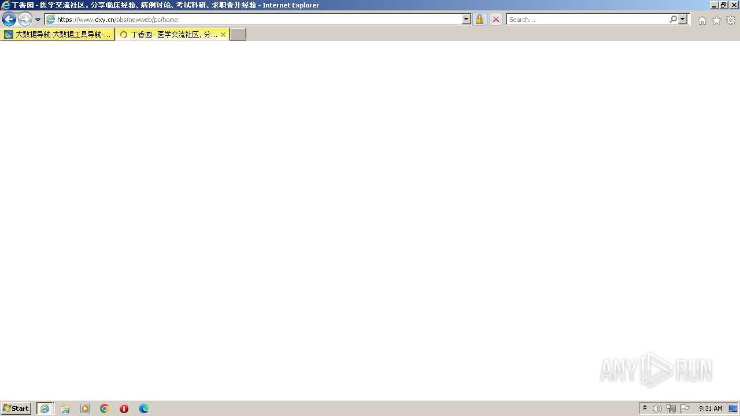This screenshot has width=740, height=416.
Task: Click the 9:31 AM clock
Action: 711,408
